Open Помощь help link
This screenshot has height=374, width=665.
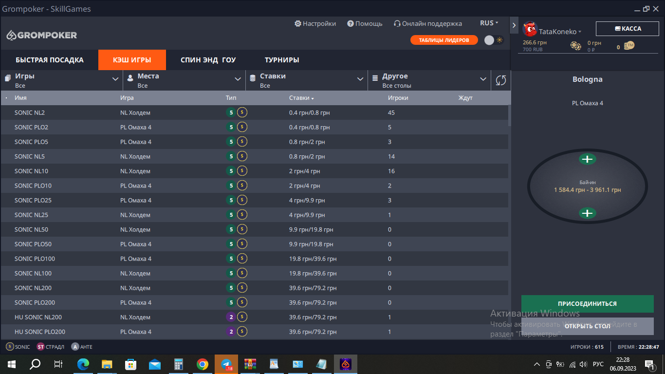click(x=365, y=23)
